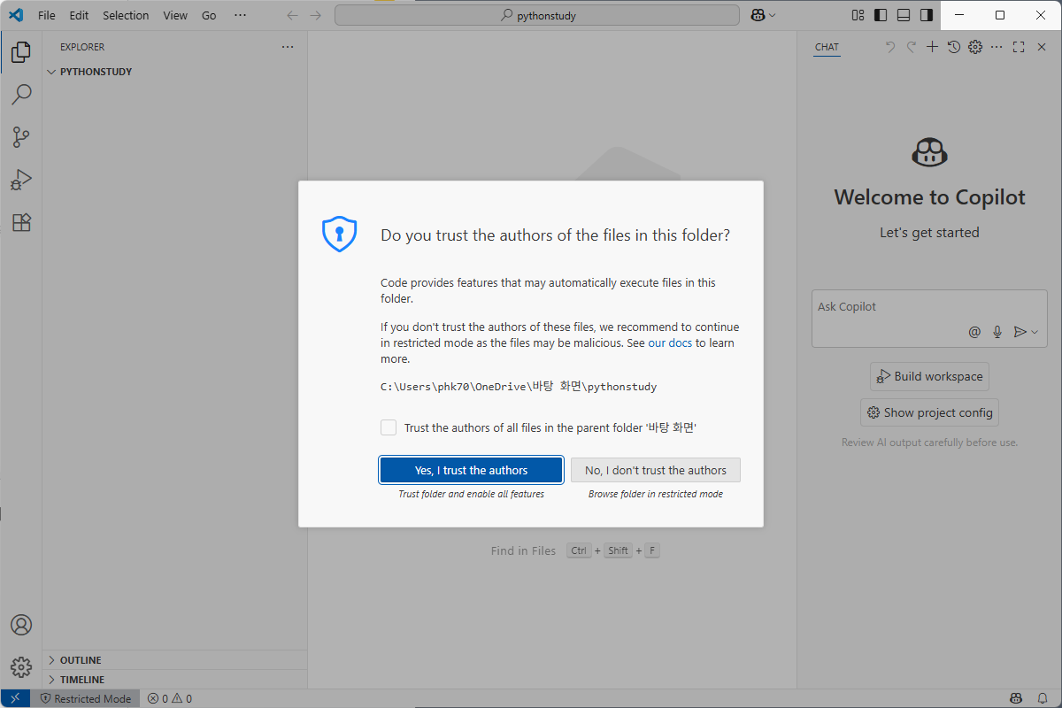Open the Manage gear in activity bar

(x=21, y=666)
